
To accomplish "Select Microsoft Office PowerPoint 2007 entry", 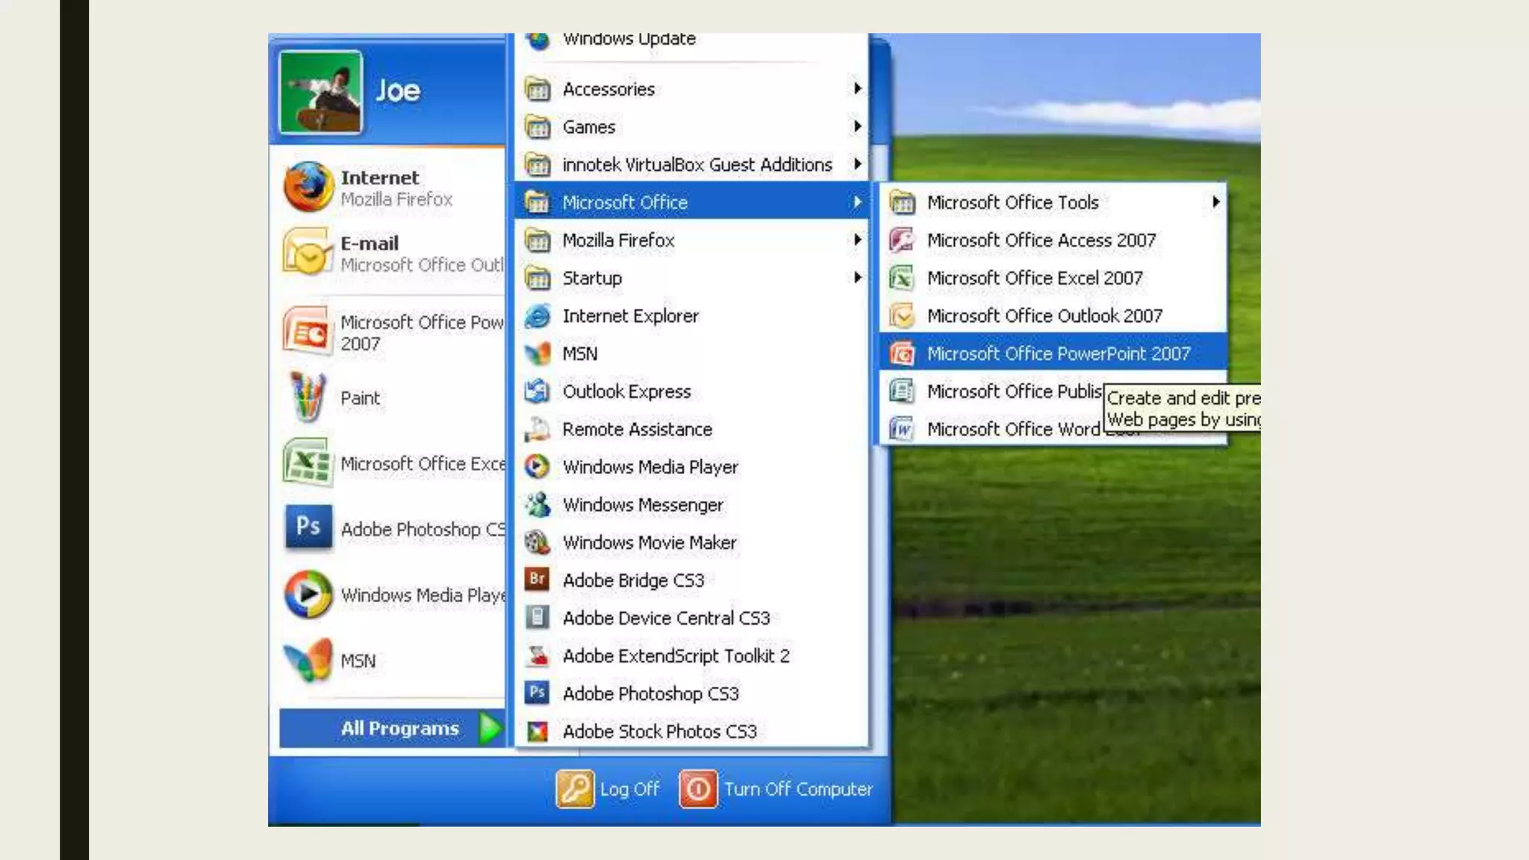I will coord(1057,354).
